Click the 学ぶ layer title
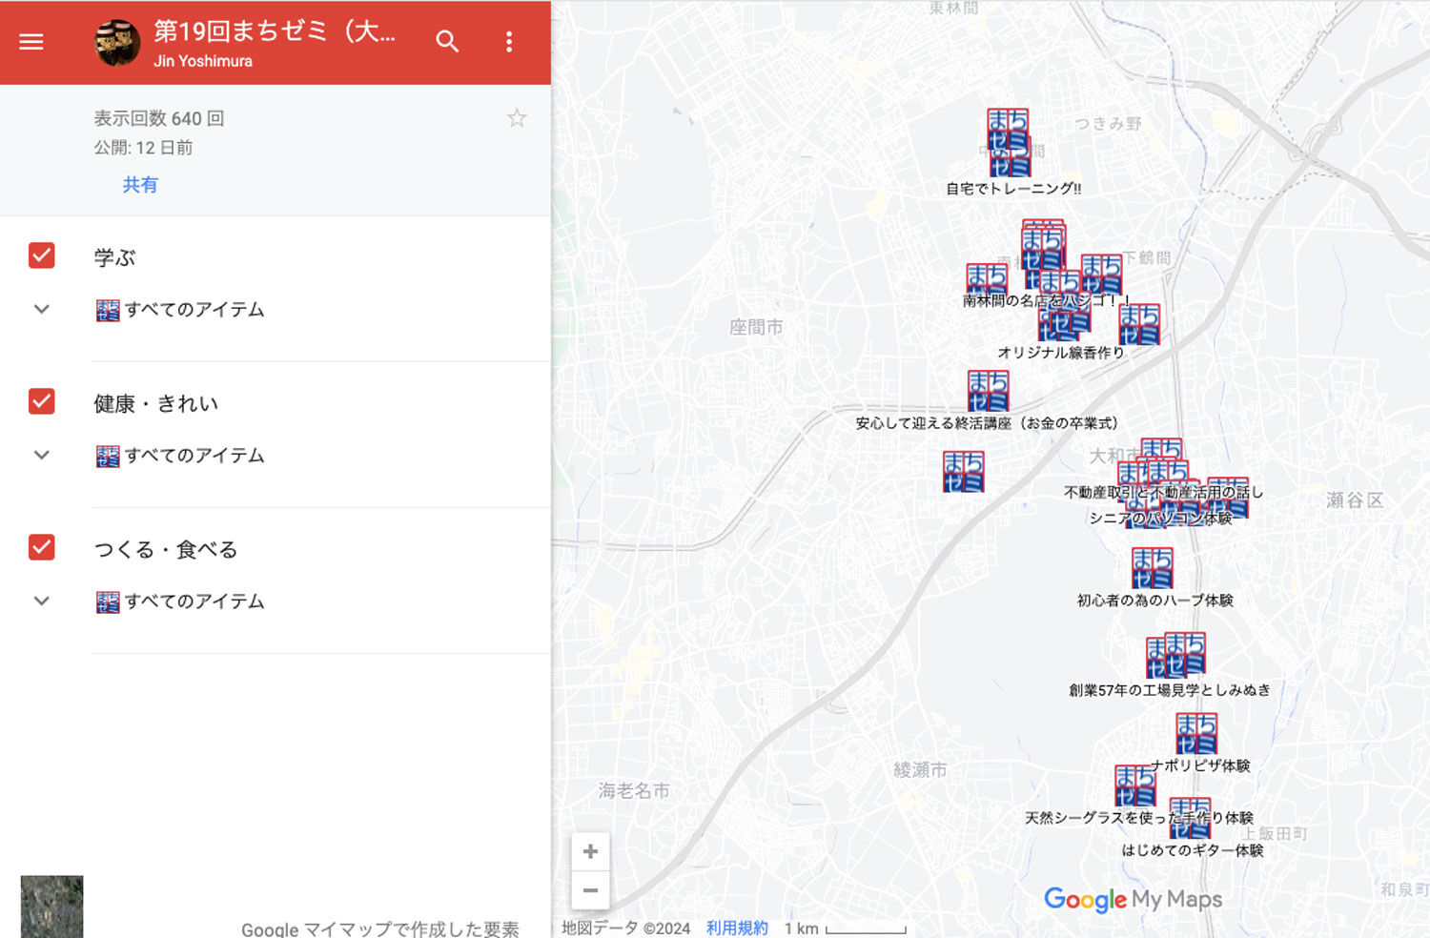Screen dimensions: 1430x938 pos(114,256)
